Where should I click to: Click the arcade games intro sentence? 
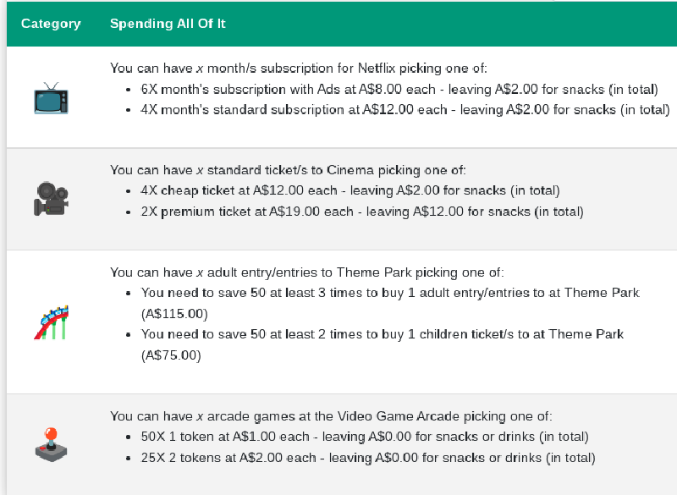pos(331,416)
